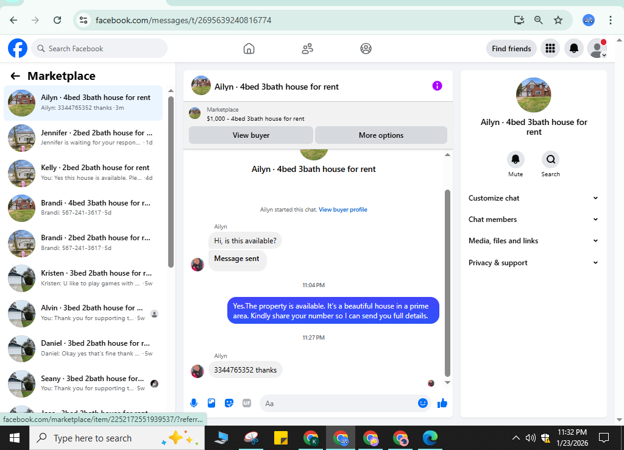Show hidden system tray icons
This screenshot has width=624, height=450.
click(516, 438)
